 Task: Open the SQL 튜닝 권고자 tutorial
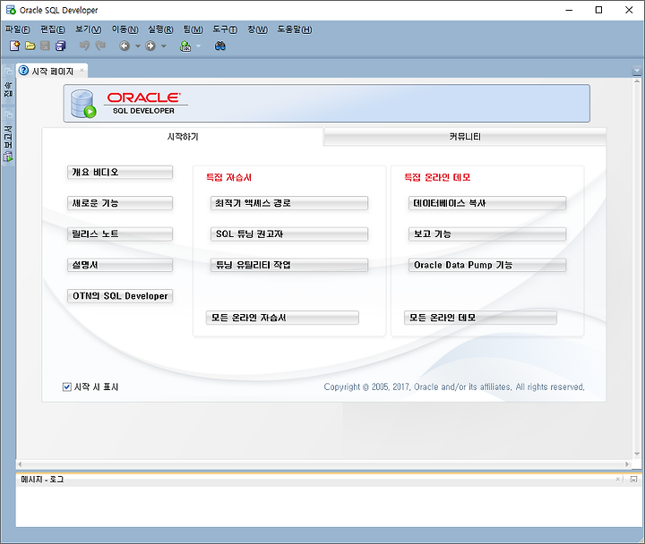[289, 234]
